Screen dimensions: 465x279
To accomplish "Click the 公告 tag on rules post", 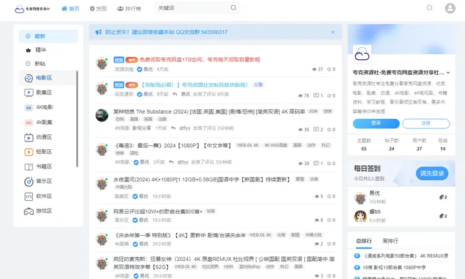I will click(258, 85).
